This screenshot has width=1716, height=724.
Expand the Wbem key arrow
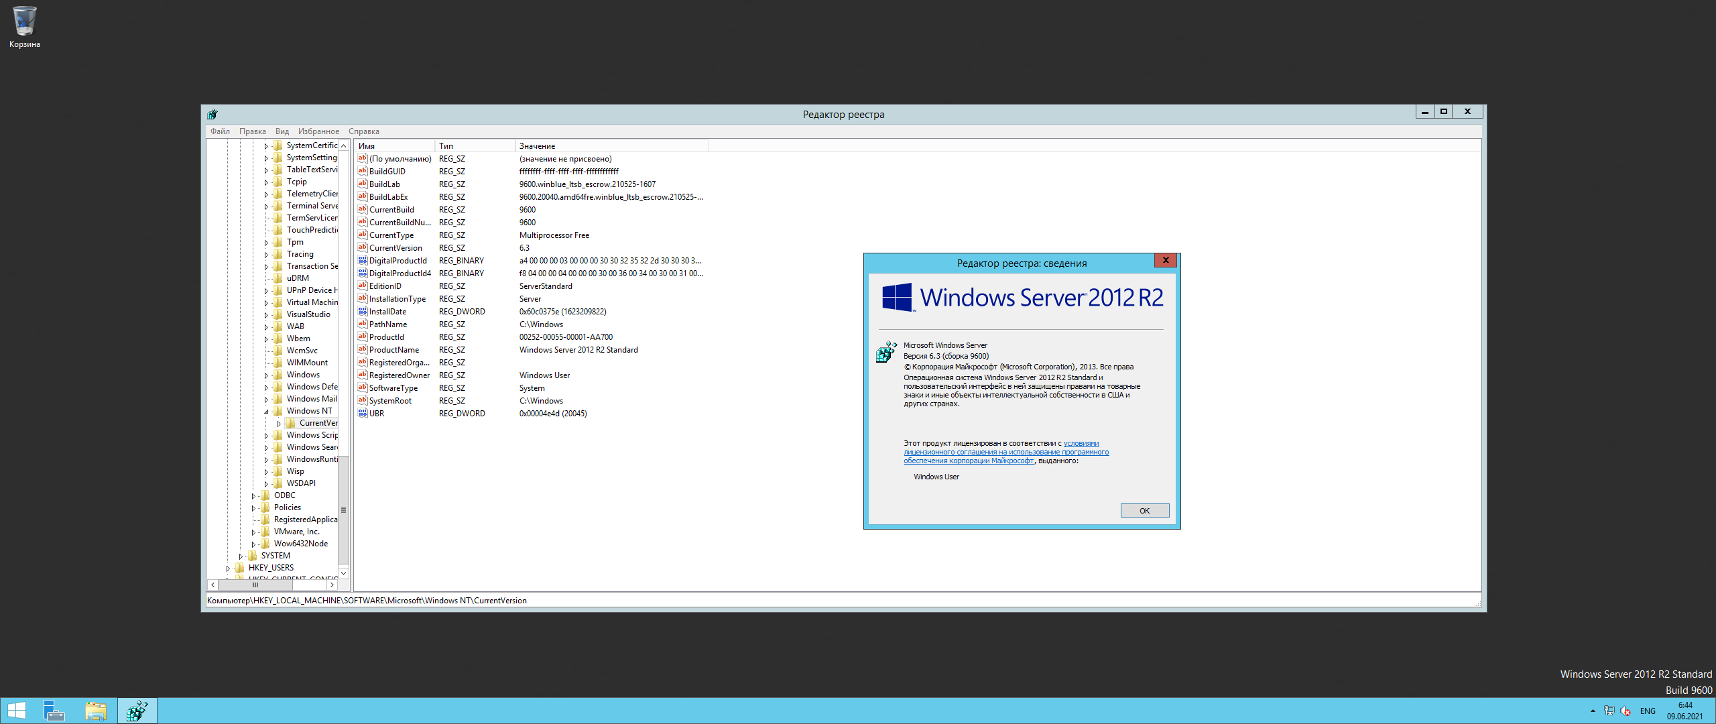[x=266, y=339]
